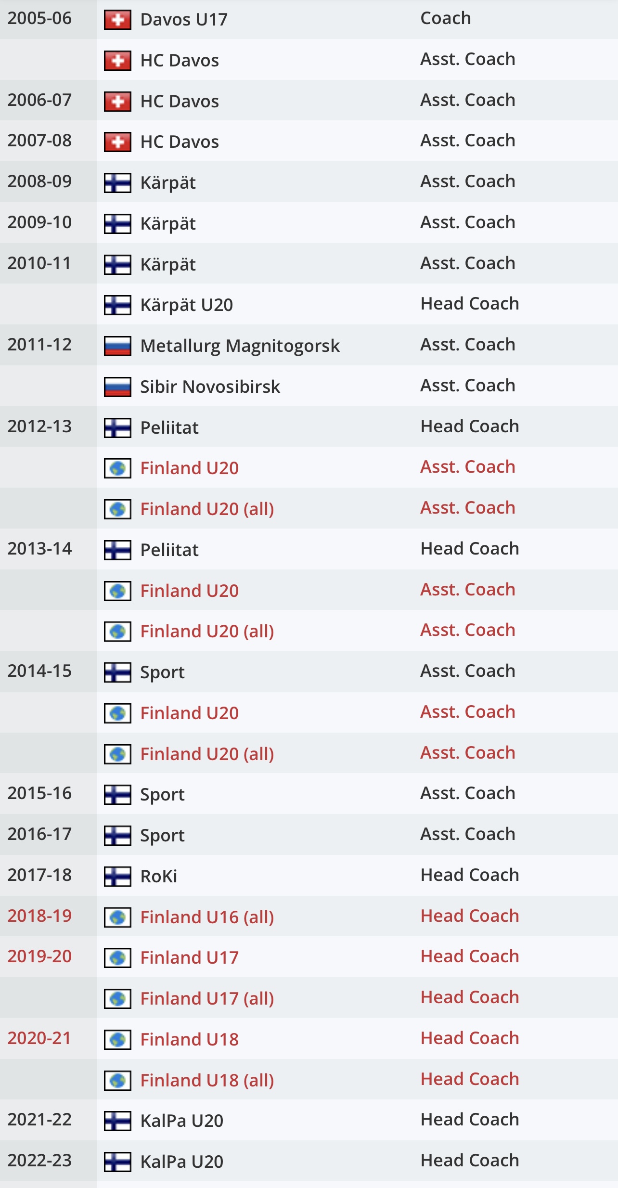Open the Finland U17 (all) entry
The image size is (618, 1188).
207,999
